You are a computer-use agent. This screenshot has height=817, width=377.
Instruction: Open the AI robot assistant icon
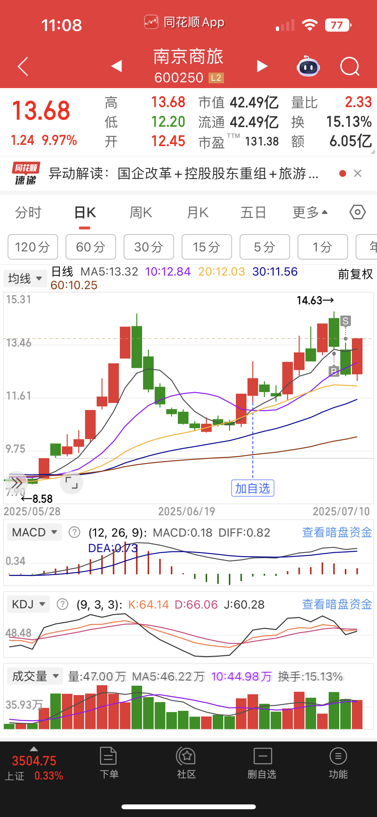coord(308,66)
